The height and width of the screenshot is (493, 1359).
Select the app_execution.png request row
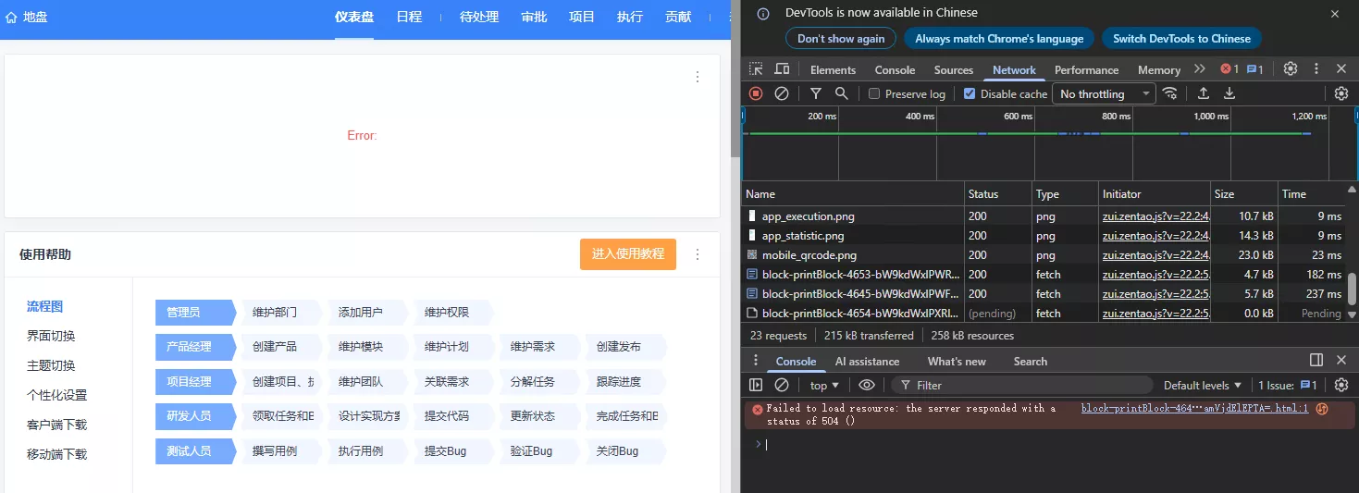pos(1044,216)
